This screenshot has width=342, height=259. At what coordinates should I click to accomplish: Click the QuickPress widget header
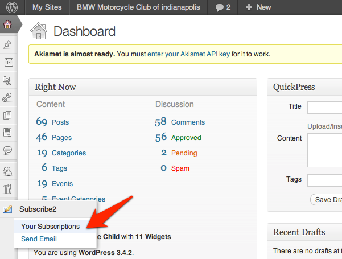(x=304, y=87)
